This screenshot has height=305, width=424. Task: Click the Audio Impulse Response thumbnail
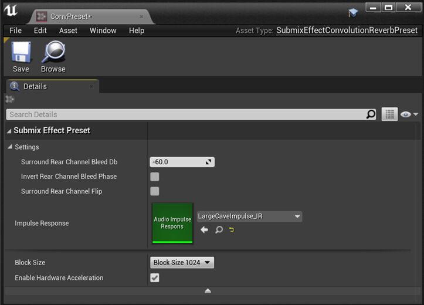(172, 223)
